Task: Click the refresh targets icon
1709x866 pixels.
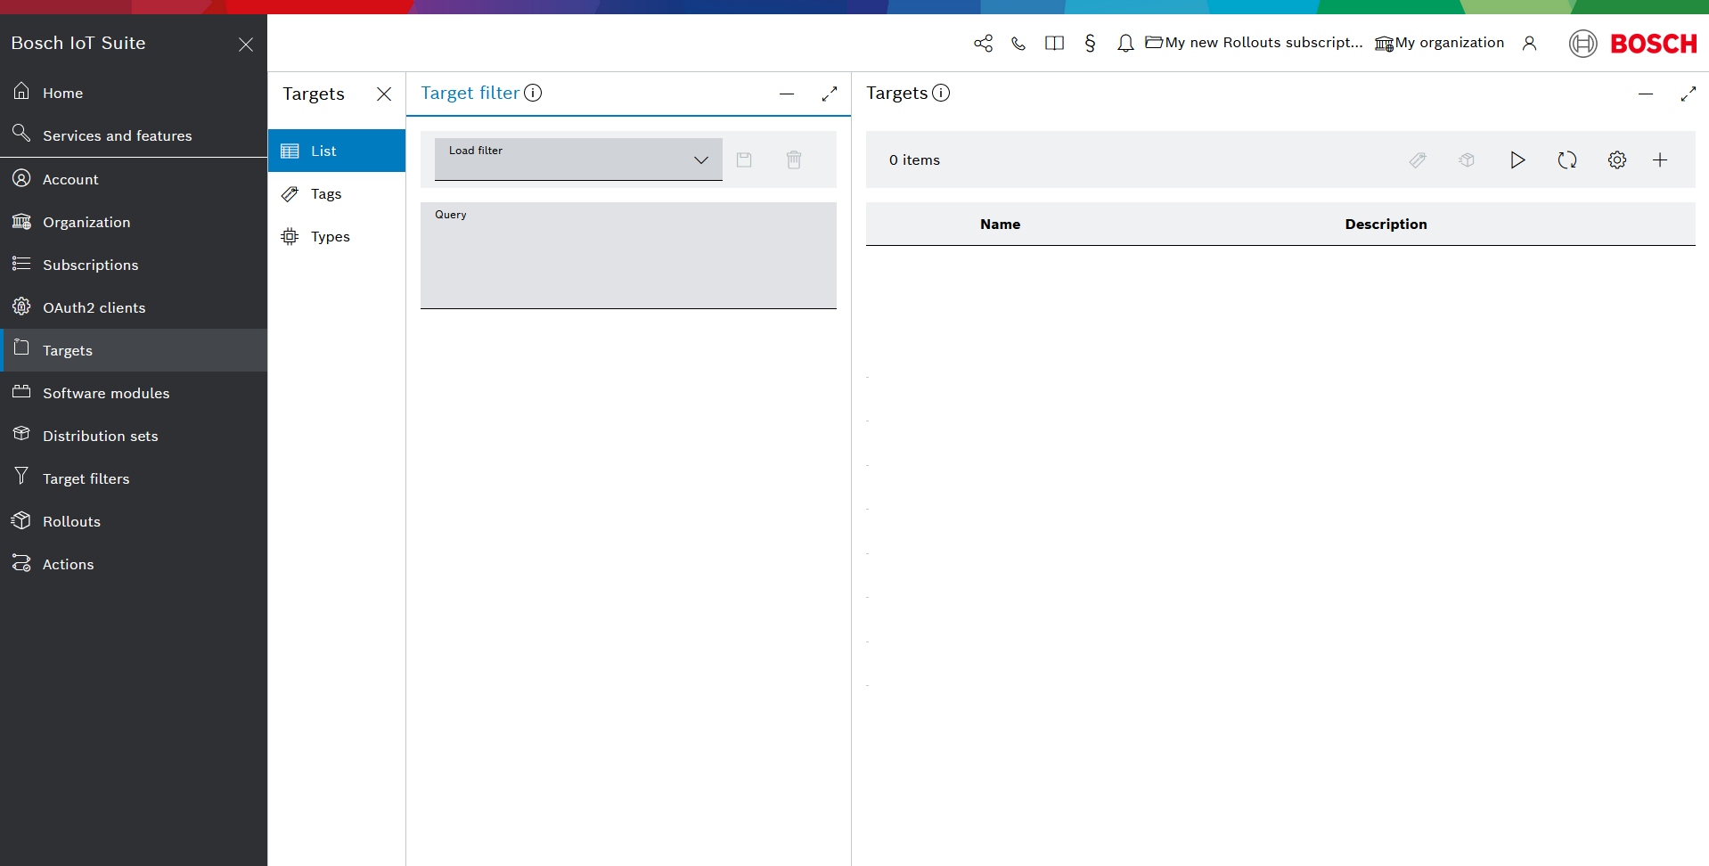Action: click(x=1566, y=160)
